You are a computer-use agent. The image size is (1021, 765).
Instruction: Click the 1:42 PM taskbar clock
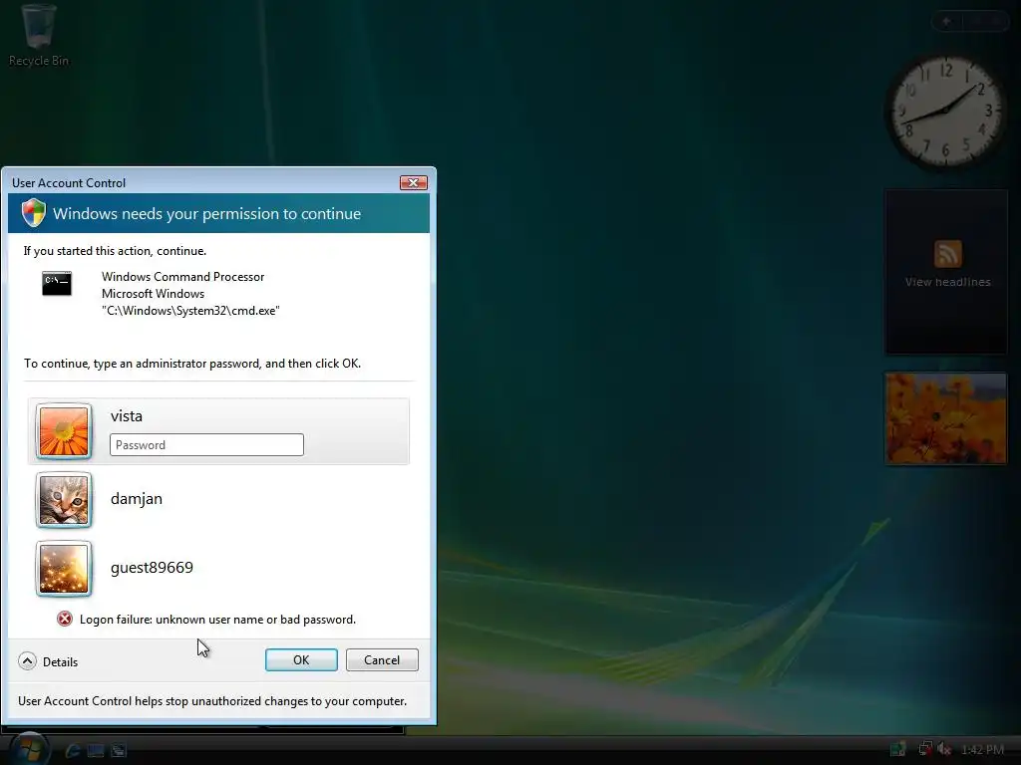tap(982, 749)
